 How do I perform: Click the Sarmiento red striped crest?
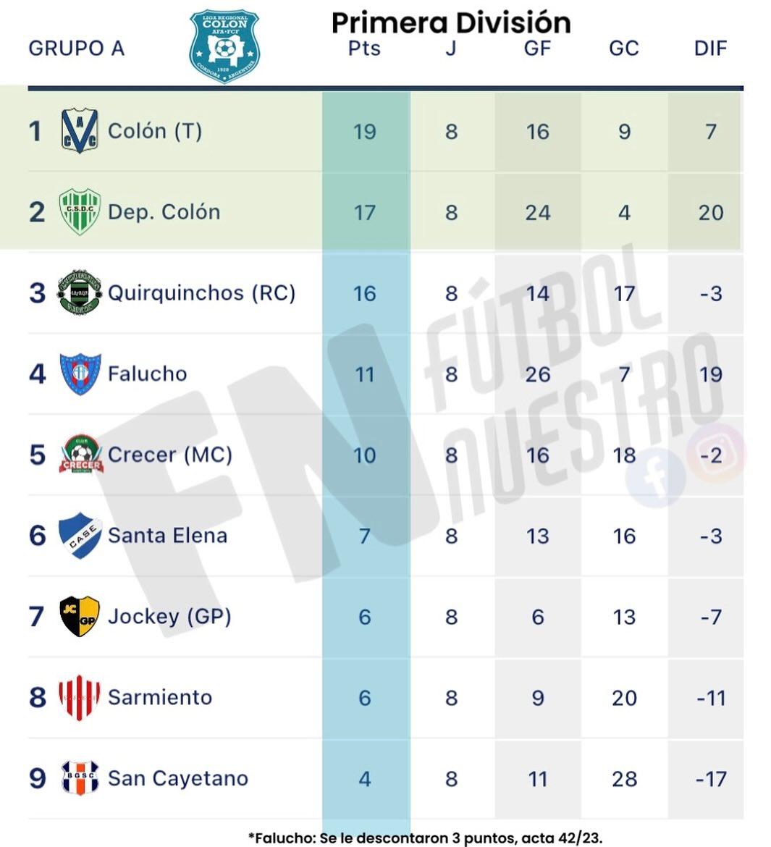point(79,697)
